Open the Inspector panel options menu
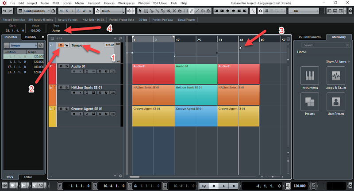Image resolution: width=354 pixels, height=191 pixels. [x=43, y=37]
